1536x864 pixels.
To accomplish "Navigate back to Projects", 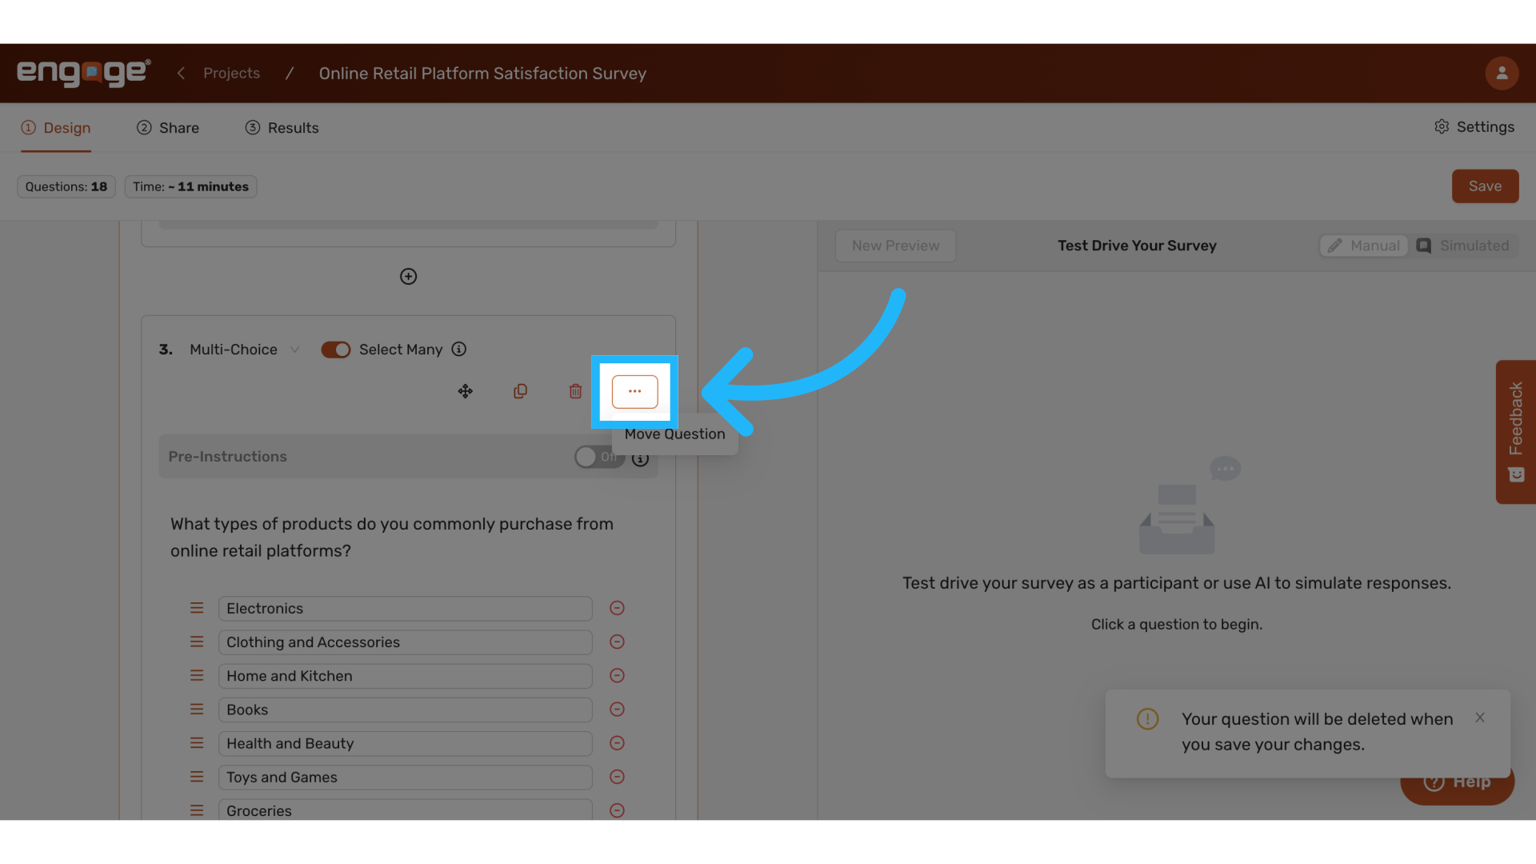I will coord(231,73).
